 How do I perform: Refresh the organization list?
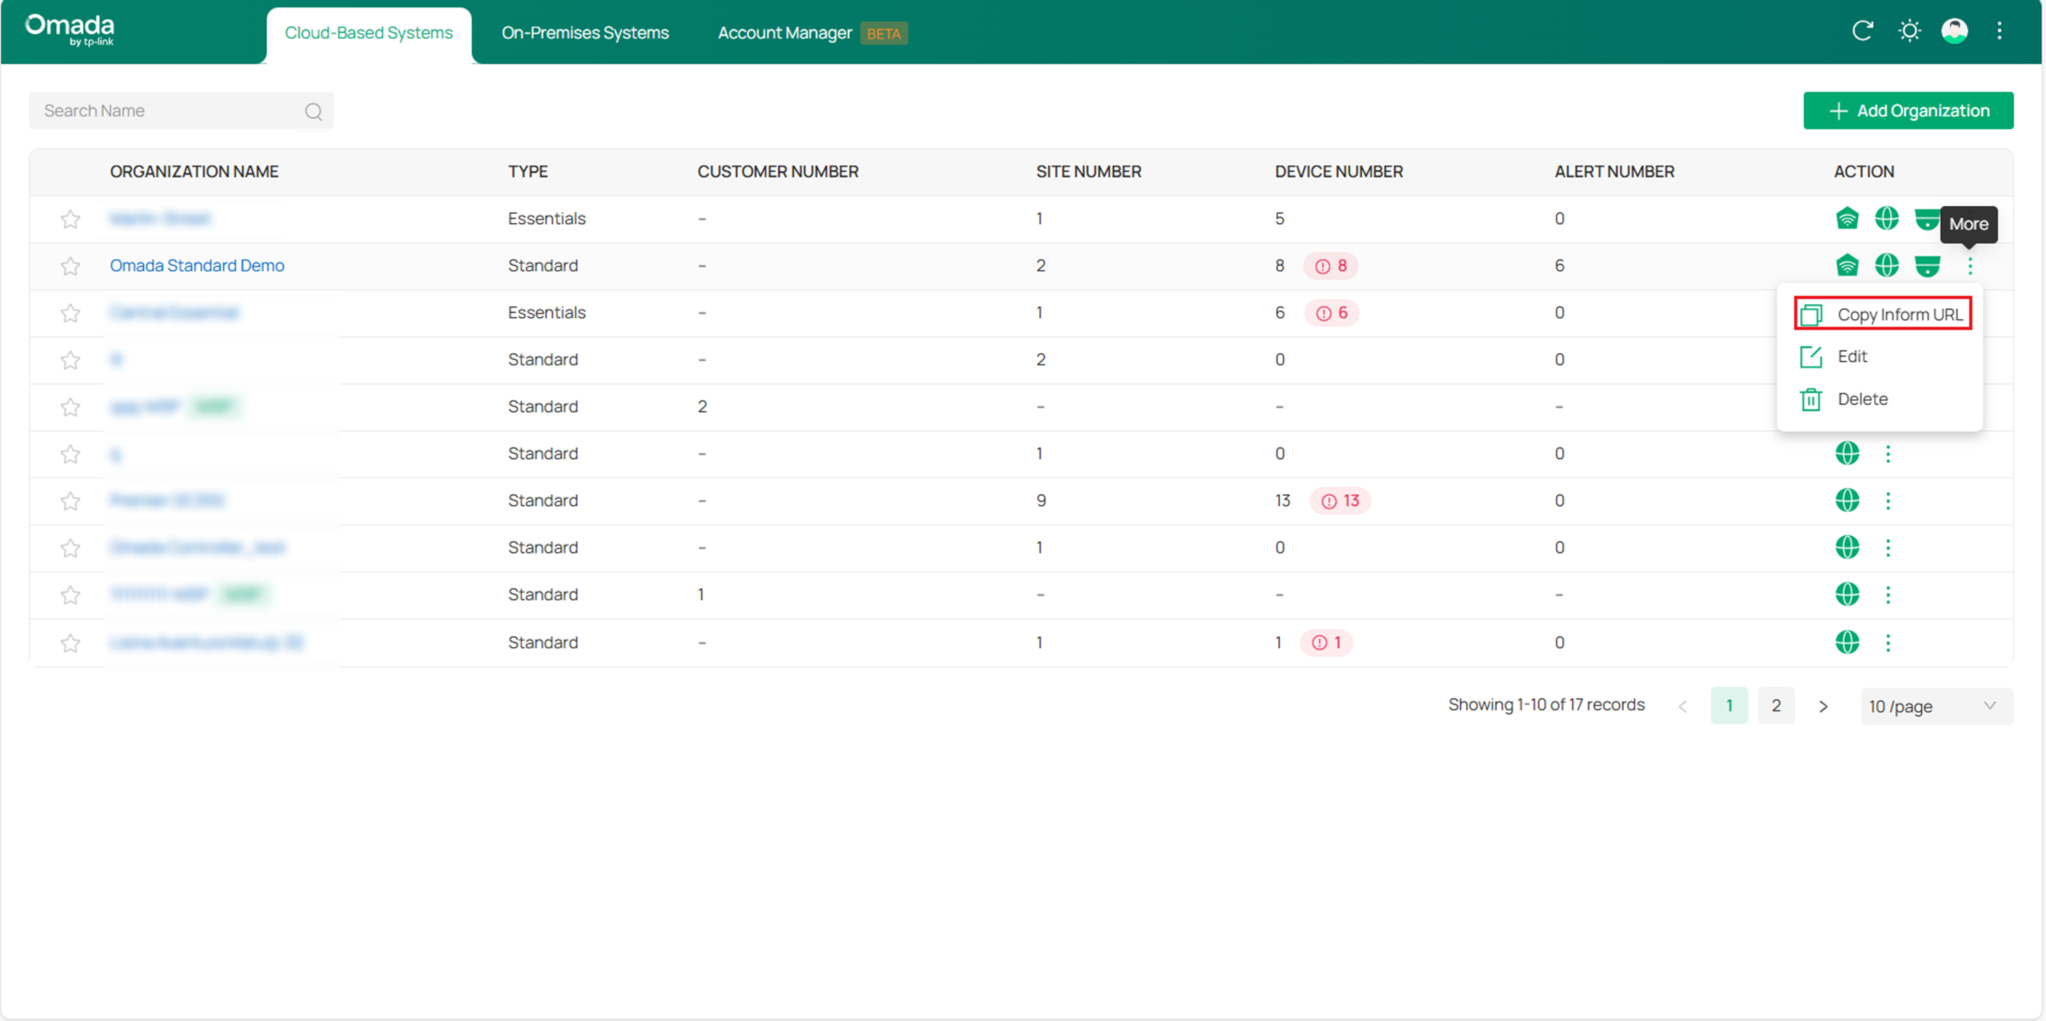click(1862, 31)
